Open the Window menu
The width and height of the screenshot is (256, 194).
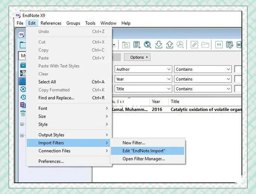click(x=108, y=23)
